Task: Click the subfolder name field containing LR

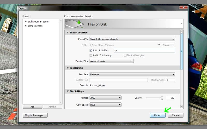Action: 144,51
